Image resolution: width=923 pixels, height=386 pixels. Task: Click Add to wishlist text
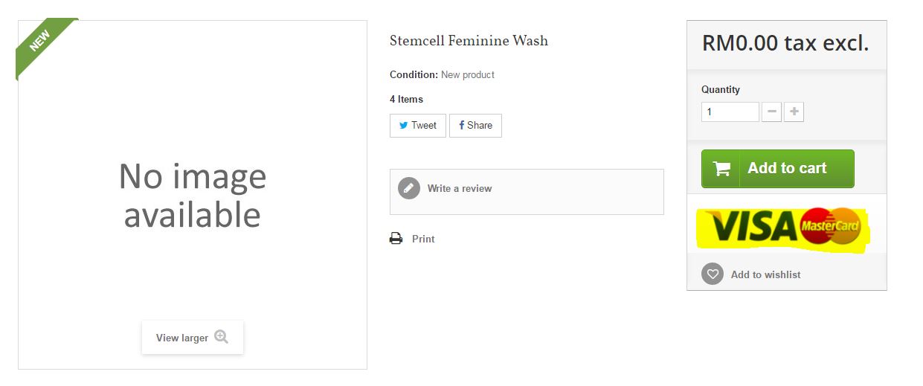click(765, 275)
